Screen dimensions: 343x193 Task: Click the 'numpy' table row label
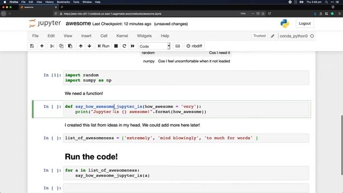coord(149,61)
